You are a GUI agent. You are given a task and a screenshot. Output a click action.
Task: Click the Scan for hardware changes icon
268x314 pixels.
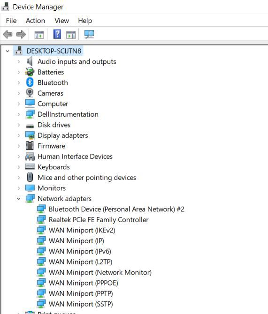click(89, 34)
